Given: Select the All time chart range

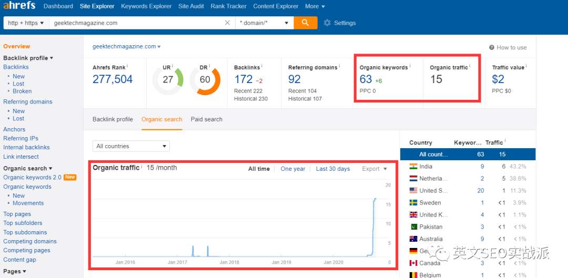Looking at the screenshot, I should [x=259, y=169].
